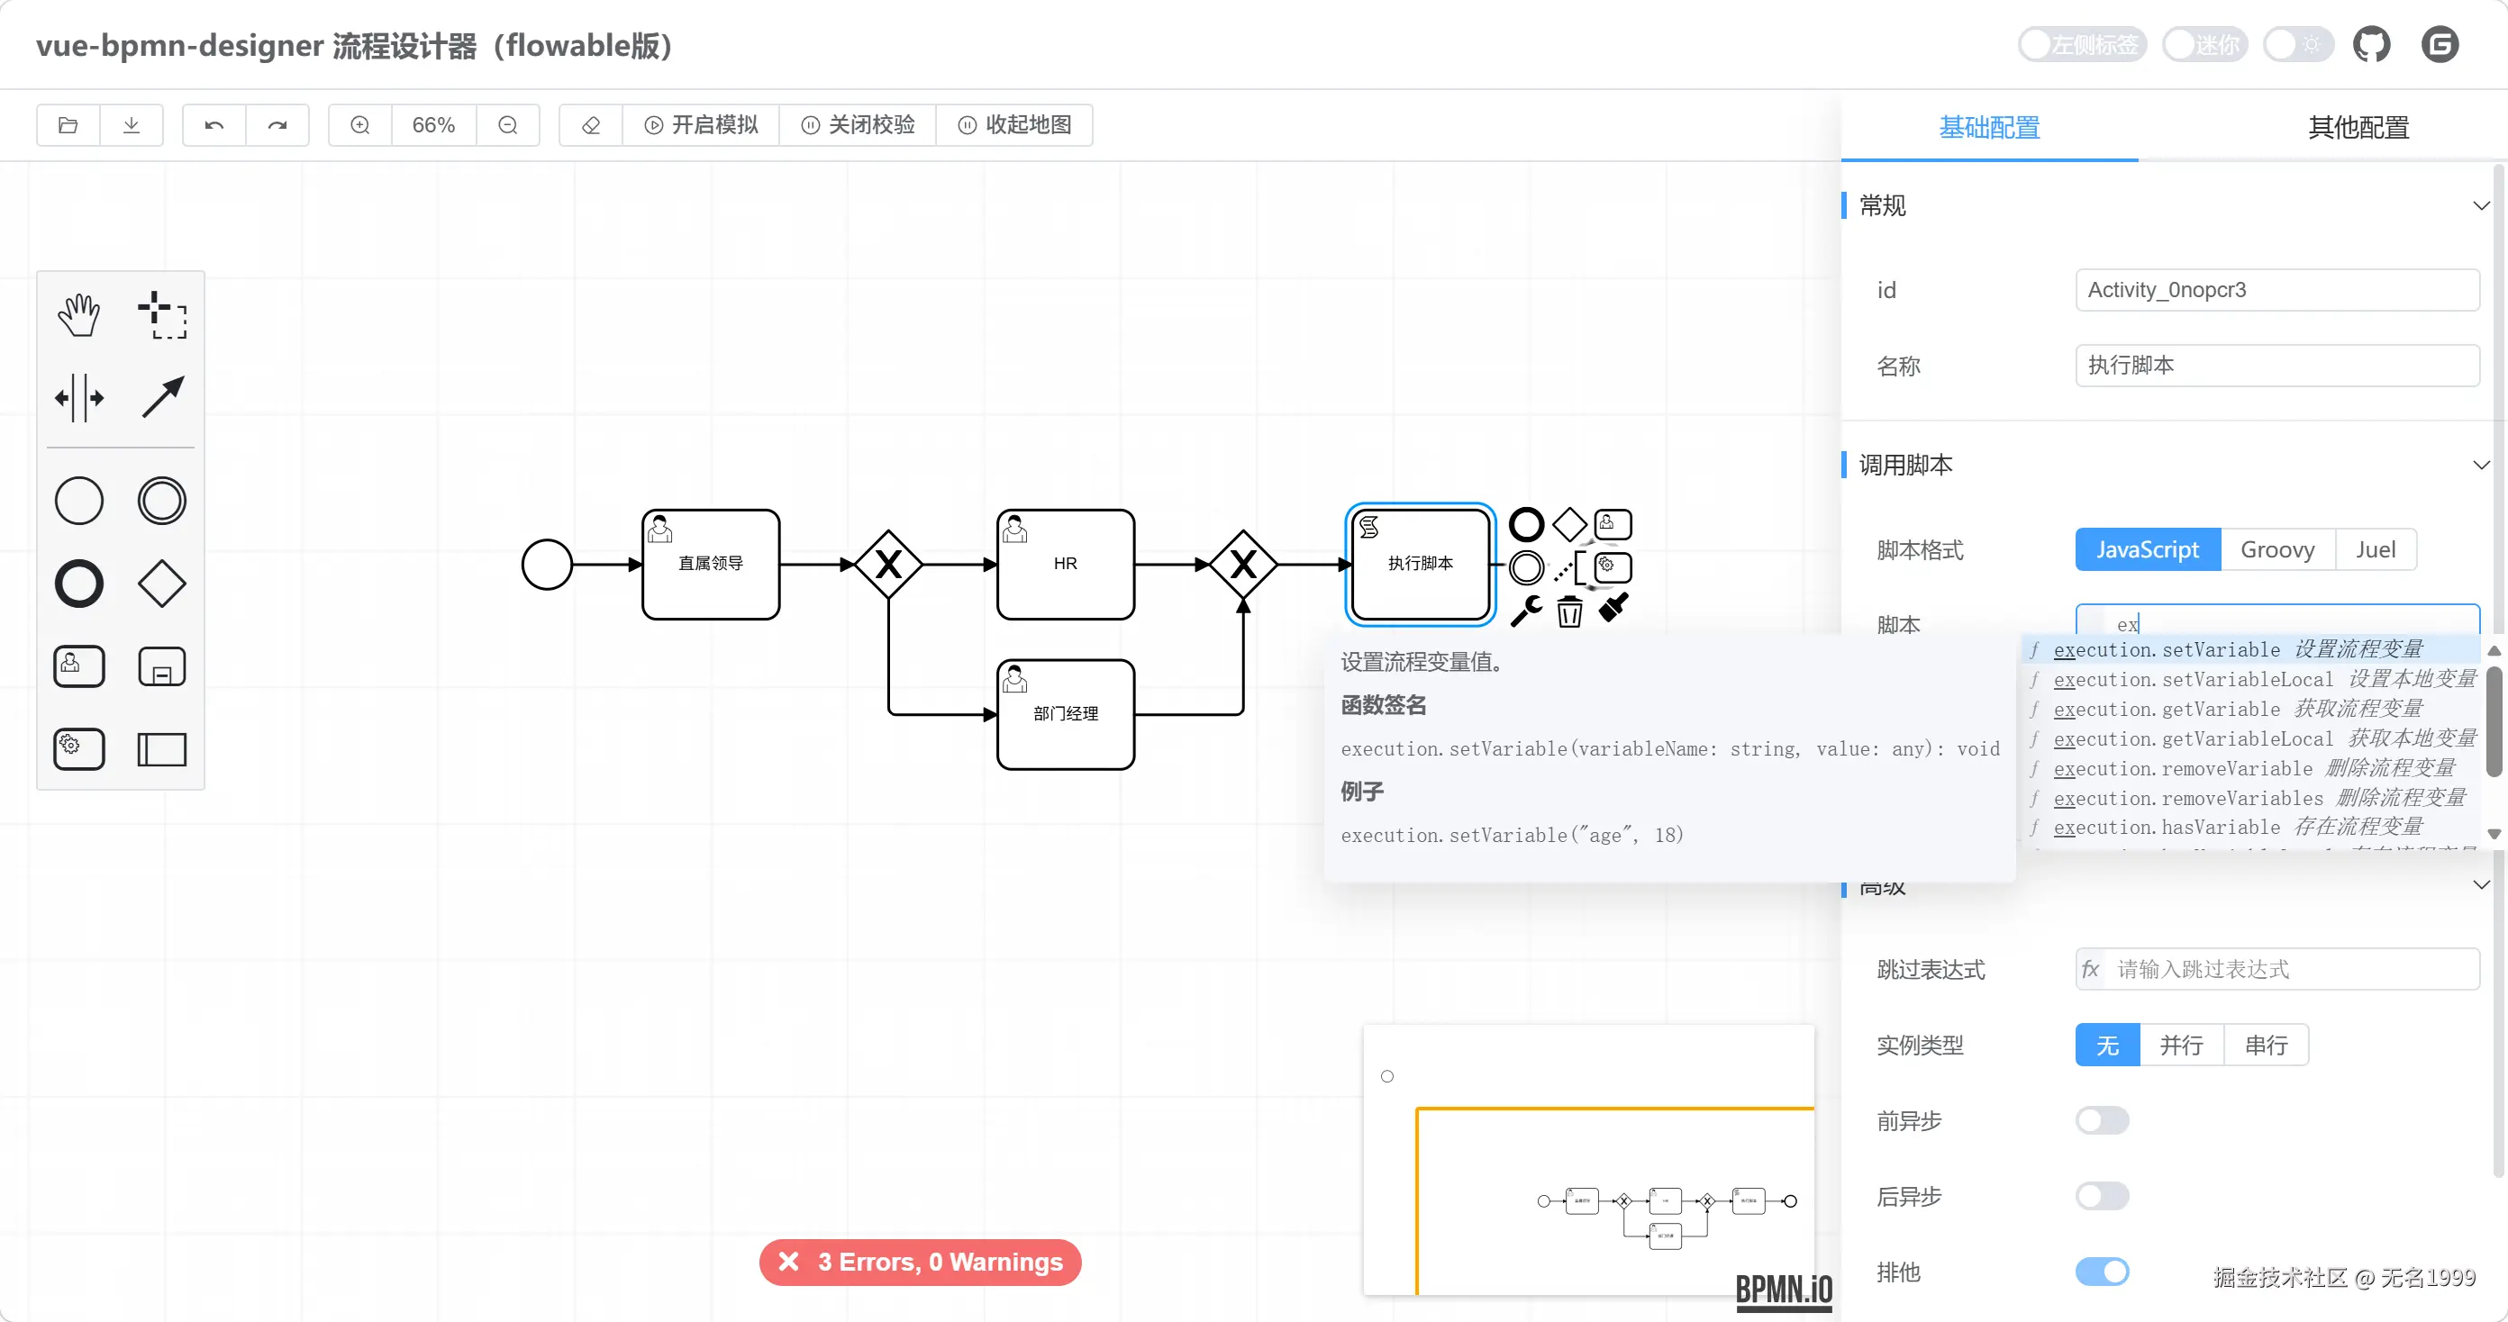Disable the 排他 switch
This screenshot has width=2508, height=1322.
[2102, 1272]
